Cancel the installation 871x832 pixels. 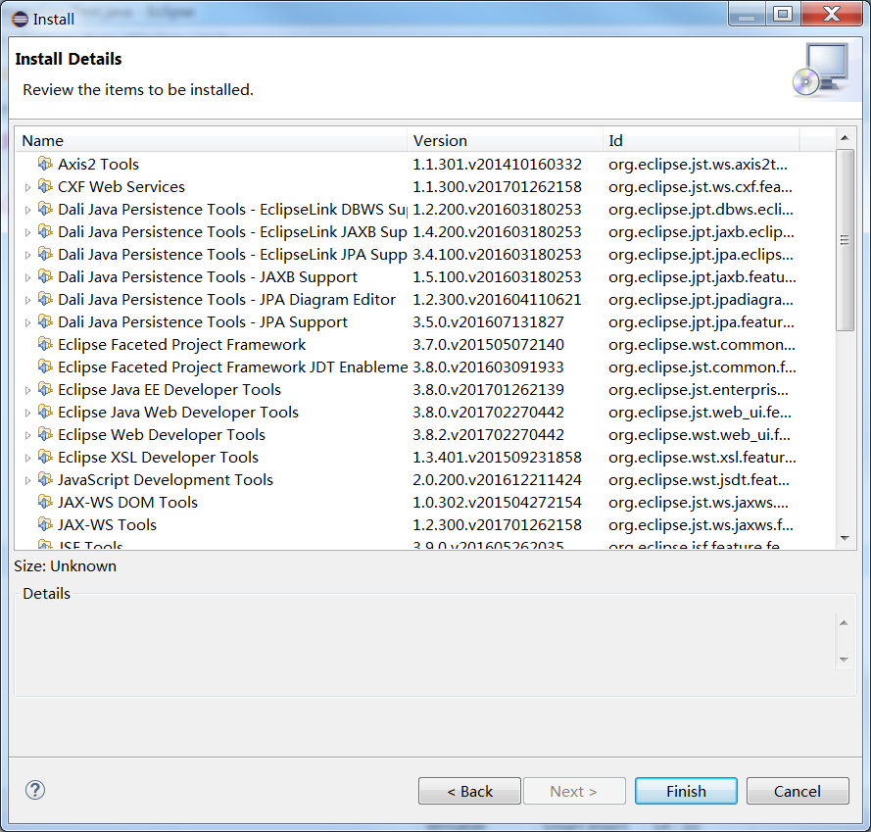(798, 791)
